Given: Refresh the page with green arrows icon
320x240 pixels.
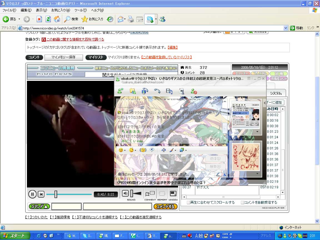Looking at the screenshot, I should (48, 19).
